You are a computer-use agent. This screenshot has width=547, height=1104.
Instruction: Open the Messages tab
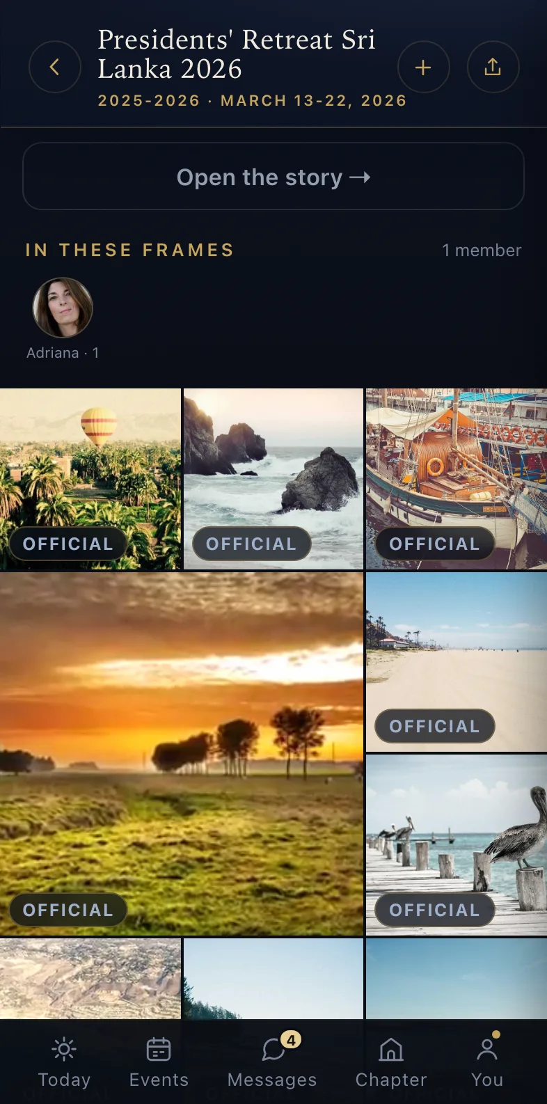[x=273, y=1063]
